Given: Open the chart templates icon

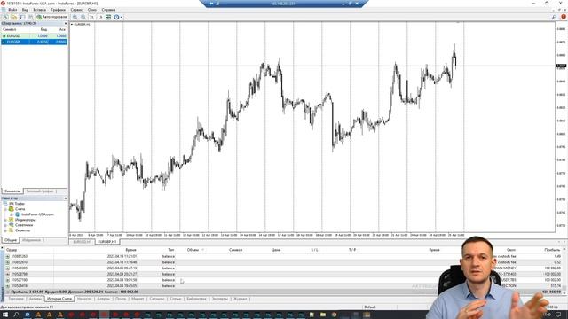Looking at the screenshot, I should pyautogui.click(x=108, y=17).
